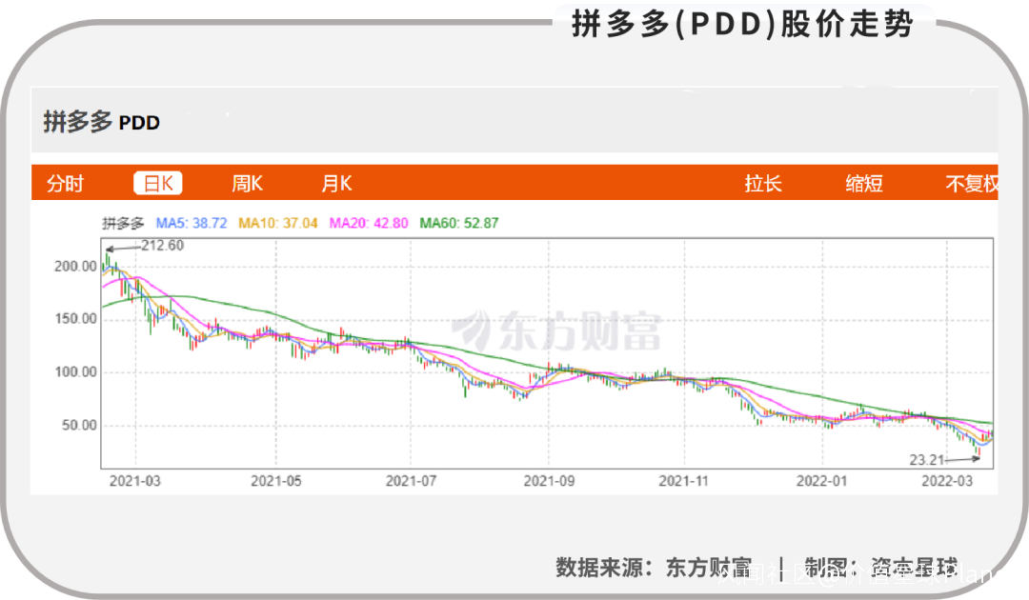Click the 212.60 high price marker
The height and width of the screenshot is (600, 1029).
click(x=162, y=246)
